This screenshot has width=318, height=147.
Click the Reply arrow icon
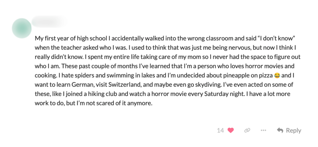pyautogui.click(x=280, y=131)
